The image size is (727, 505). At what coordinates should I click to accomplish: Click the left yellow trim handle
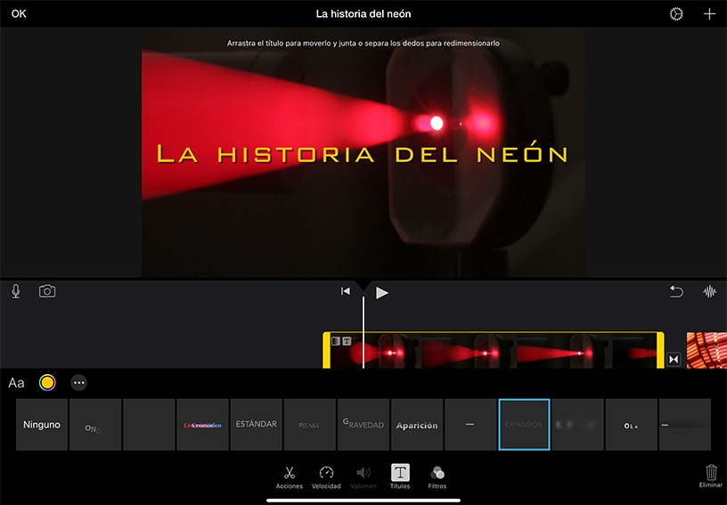326,351
